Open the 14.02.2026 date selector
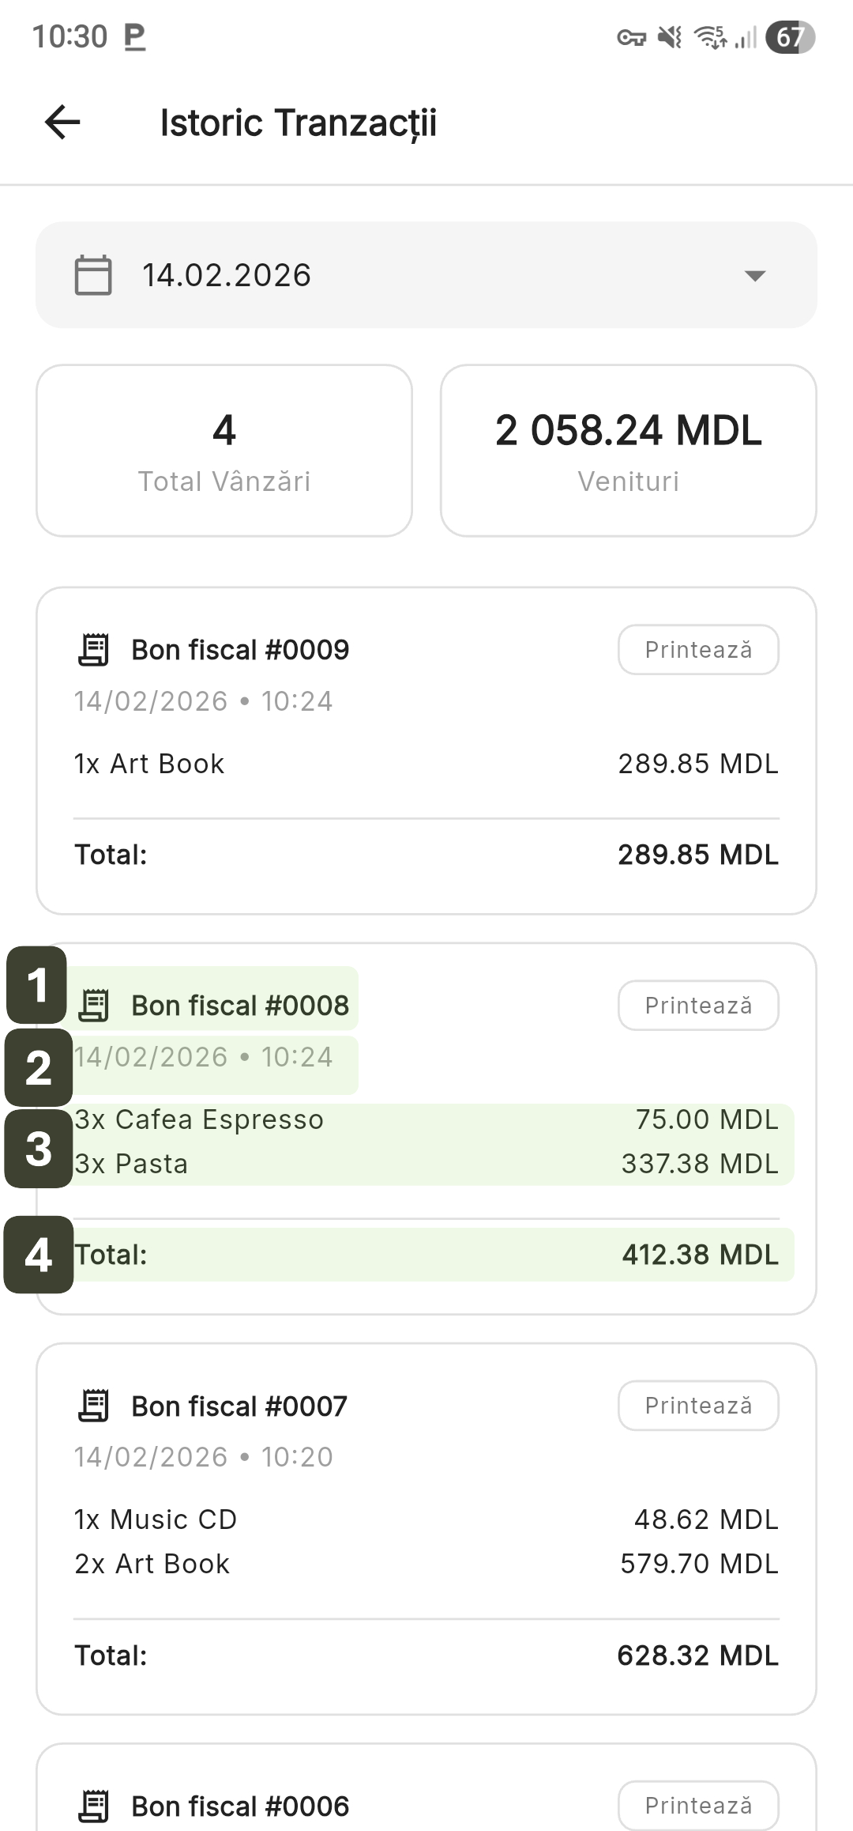Viewport: 853px width, 1831px height. tap(426, 275)
